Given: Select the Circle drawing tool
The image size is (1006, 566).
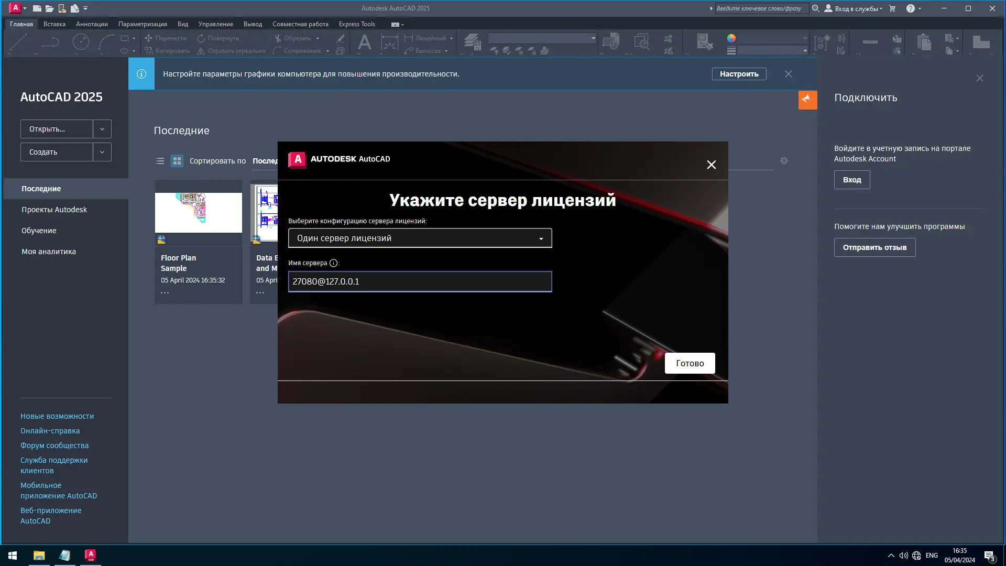Looking at the screenshot, I should (x=80, y=41).
